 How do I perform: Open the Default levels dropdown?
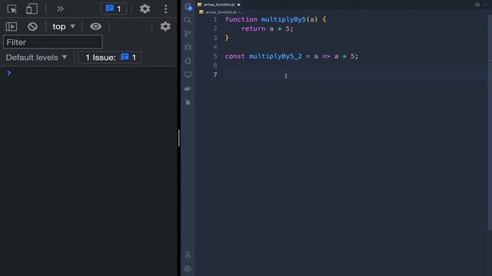[36, 58]
